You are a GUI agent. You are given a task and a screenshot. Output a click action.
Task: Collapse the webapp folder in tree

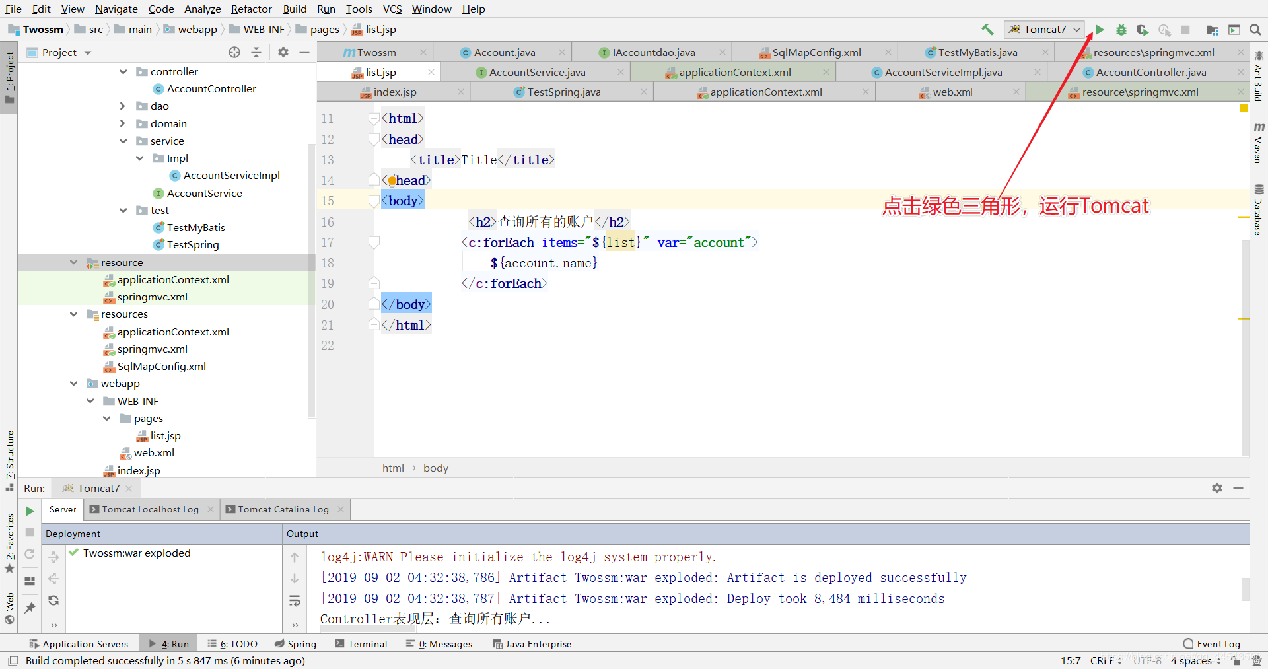pos(73,384)
